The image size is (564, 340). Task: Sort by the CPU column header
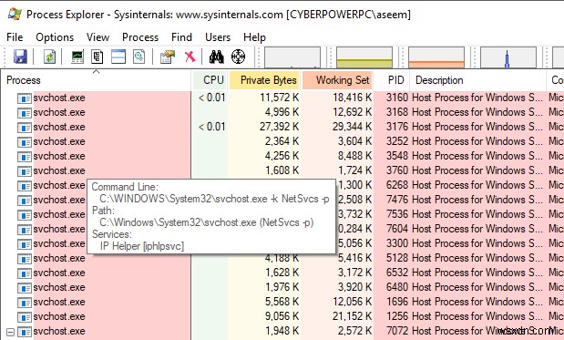tap(210, 80)
